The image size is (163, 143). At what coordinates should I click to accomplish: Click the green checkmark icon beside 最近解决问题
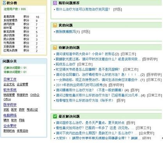(x=55, y=116)
